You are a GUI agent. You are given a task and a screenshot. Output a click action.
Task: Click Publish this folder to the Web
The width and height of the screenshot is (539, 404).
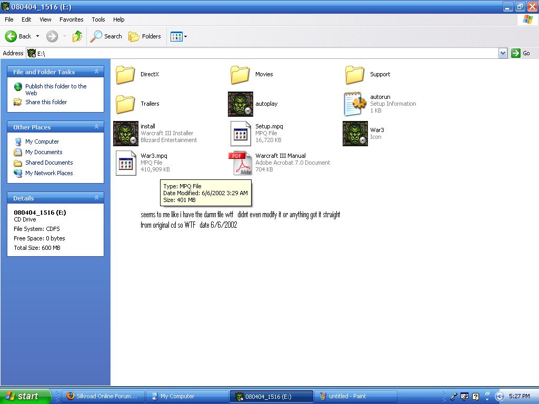coord(56,89)
